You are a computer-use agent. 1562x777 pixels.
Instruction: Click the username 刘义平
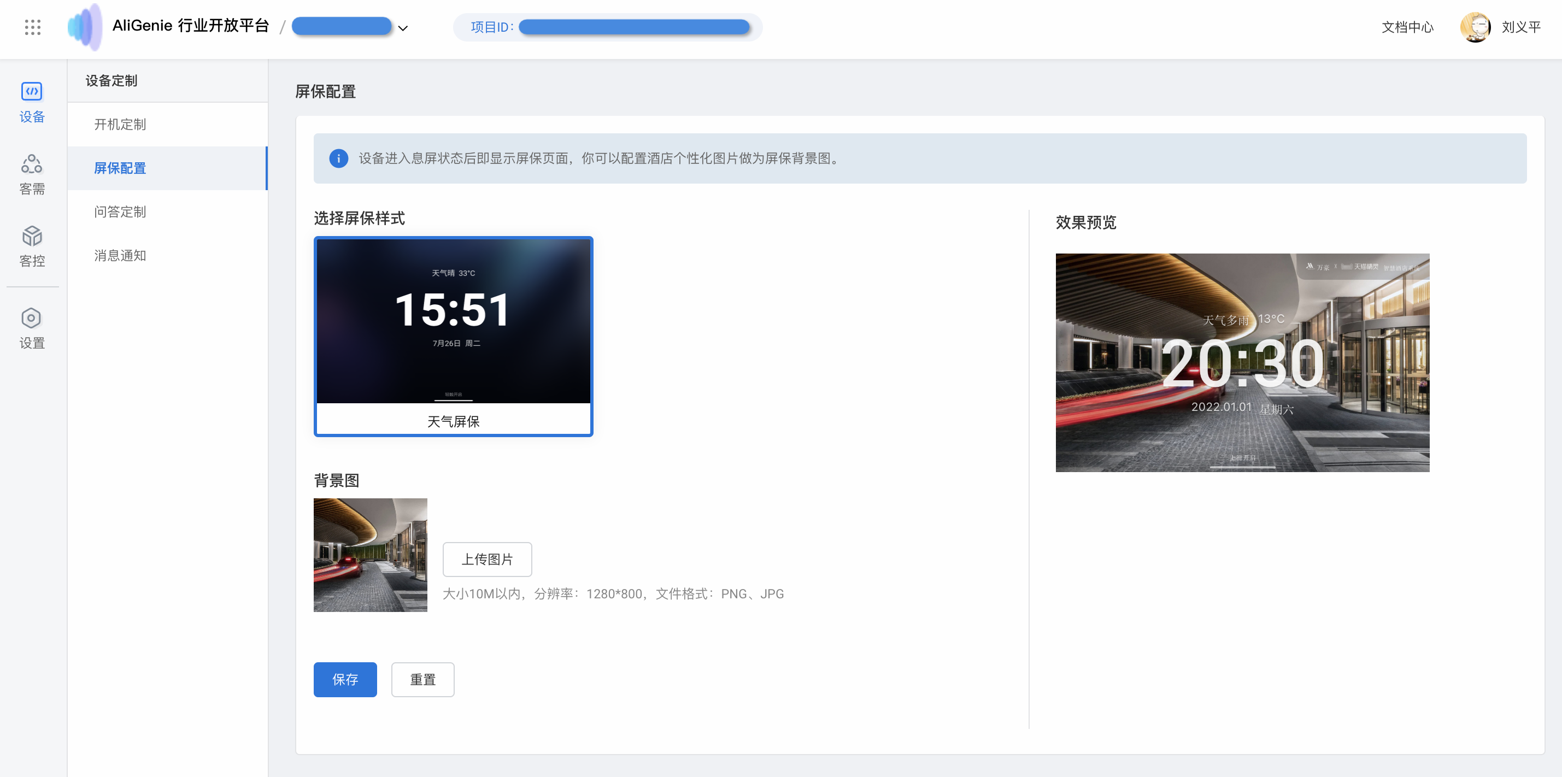click(1521, 27)
